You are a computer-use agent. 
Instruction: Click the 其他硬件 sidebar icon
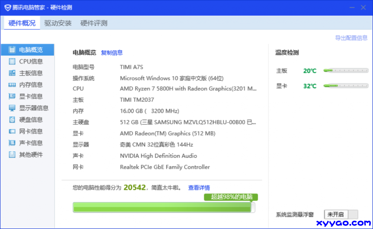pos(12,154)
